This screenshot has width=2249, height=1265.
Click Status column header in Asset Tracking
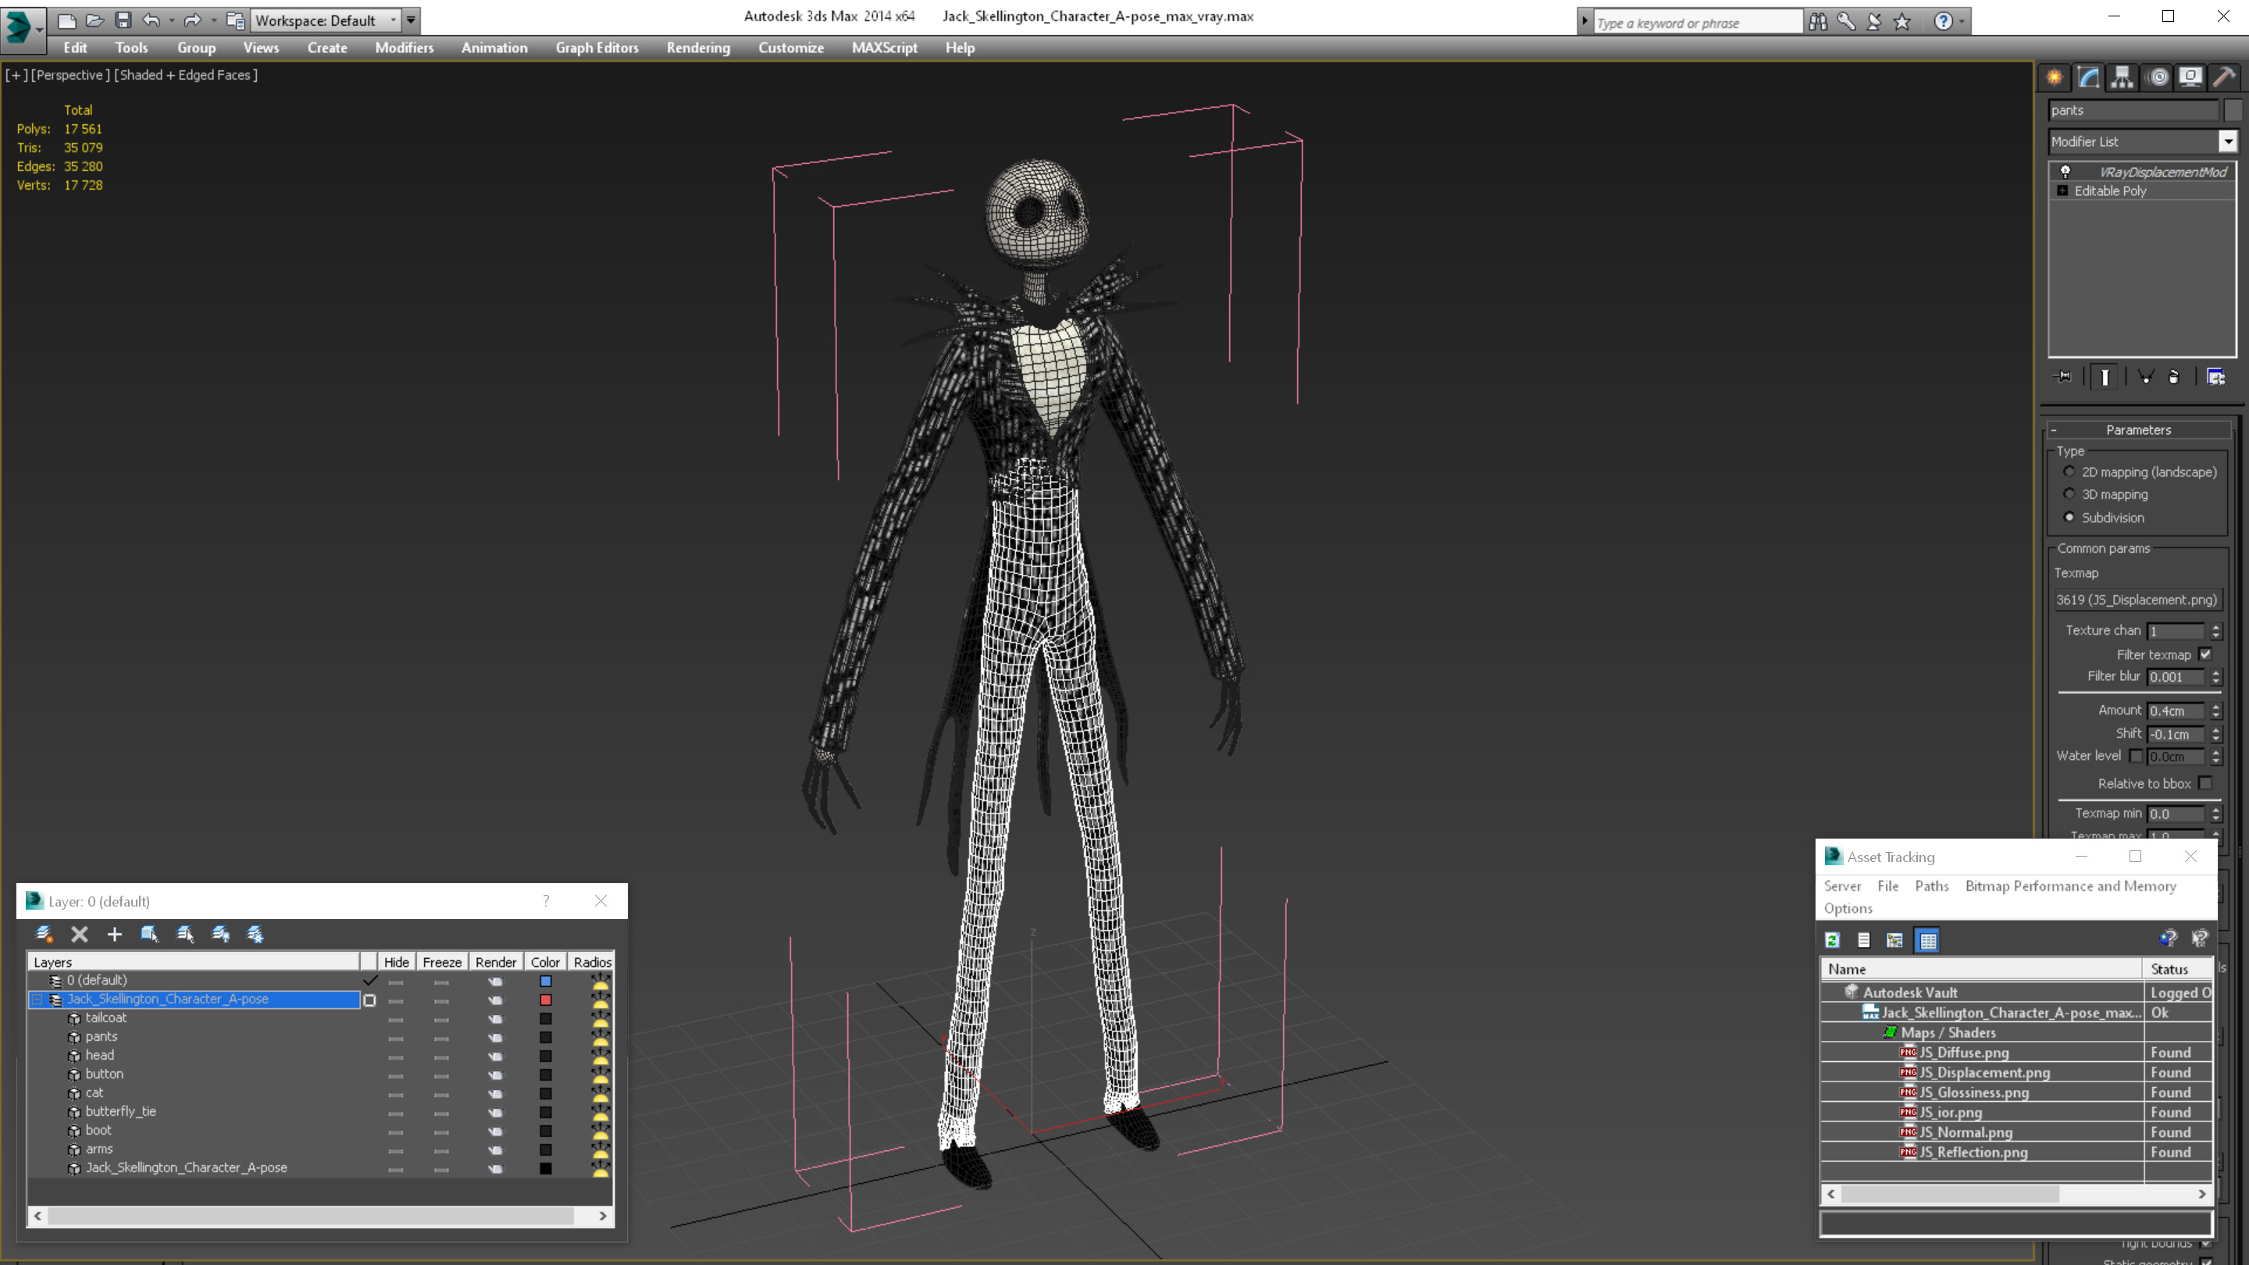(x=2177, y=969)
